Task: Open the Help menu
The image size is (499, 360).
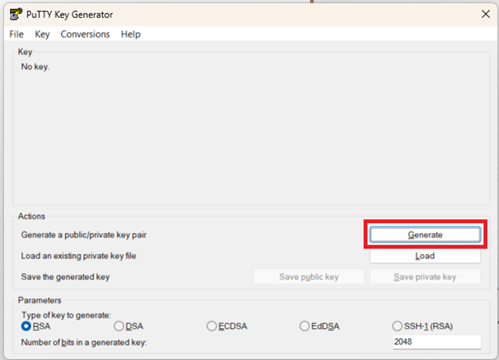Action: tap(131, 34)
